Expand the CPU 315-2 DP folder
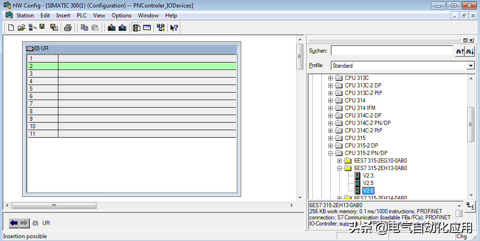 (330, 146)
